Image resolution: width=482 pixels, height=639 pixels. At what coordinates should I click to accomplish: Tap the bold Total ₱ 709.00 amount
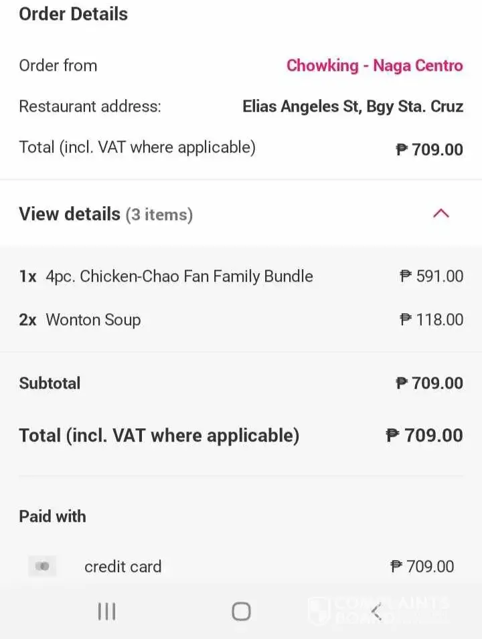pos(424,436)
